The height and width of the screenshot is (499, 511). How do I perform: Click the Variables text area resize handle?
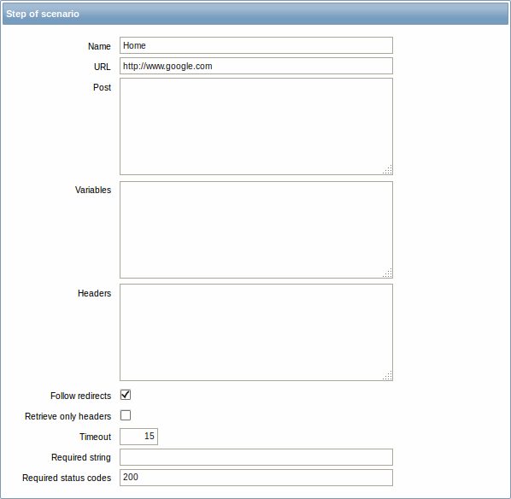[387, 273]
